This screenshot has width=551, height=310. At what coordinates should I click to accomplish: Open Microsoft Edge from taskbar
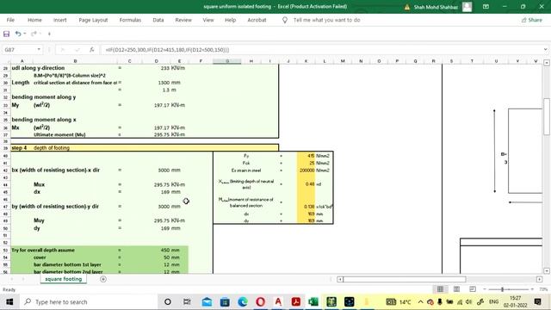click(243, 302)
